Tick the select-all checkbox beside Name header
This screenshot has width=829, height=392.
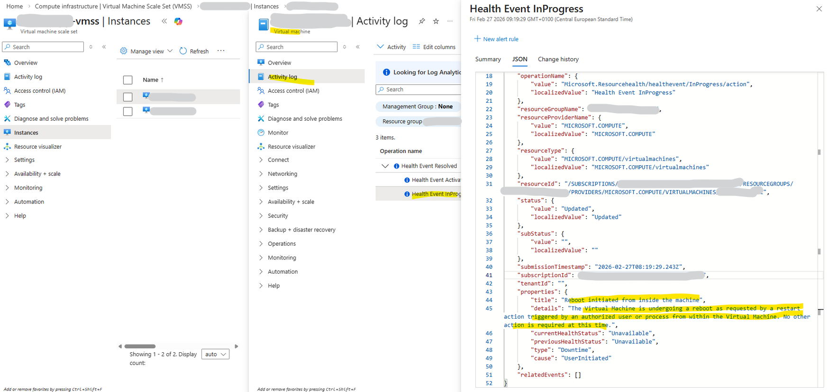128,80
